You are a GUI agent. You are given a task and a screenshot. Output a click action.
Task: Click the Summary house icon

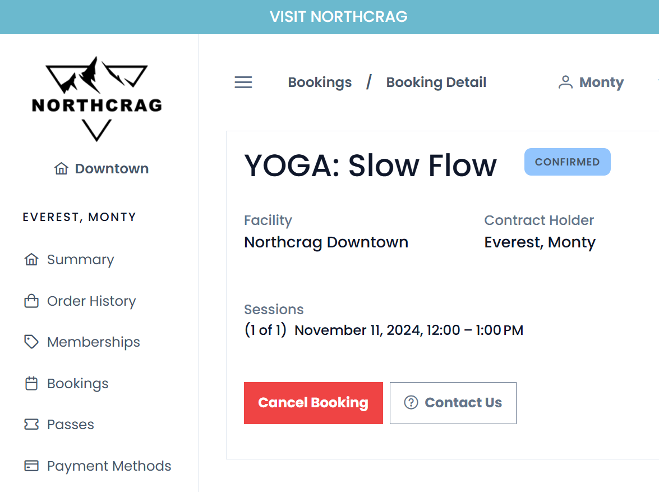[x=31, y=260]
